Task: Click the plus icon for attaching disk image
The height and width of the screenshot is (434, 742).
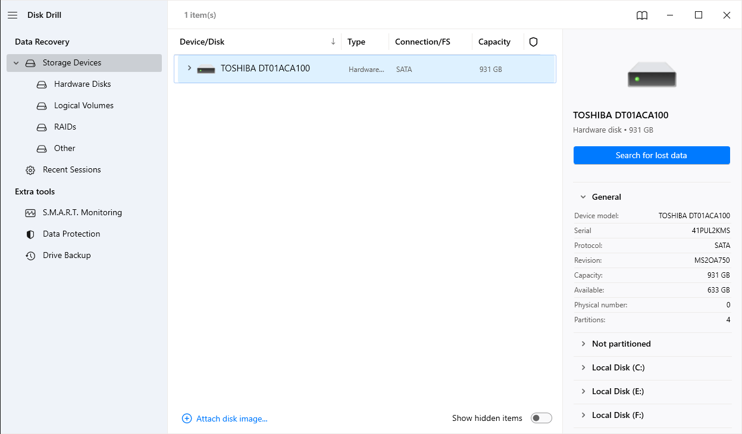Action: [187, 419]
